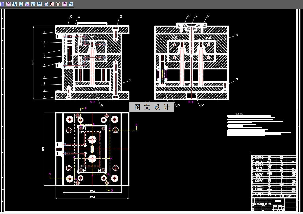
Task: Click the 251.0 height dimension text
Action: 32,62
